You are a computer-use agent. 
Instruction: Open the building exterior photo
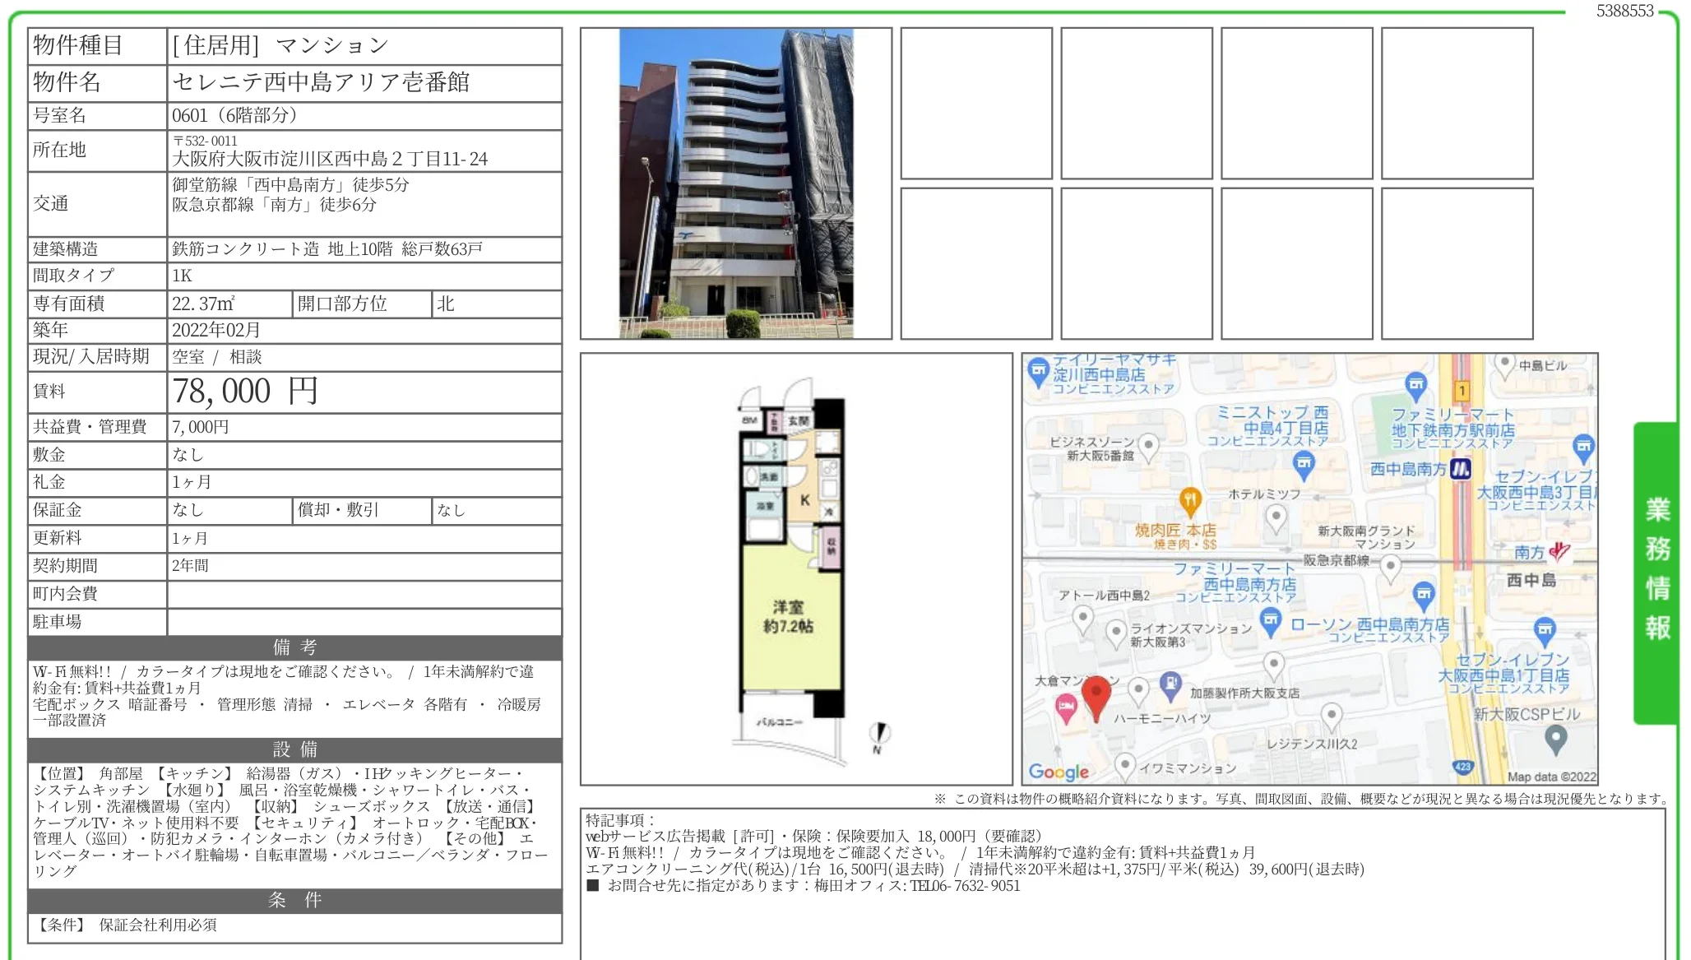tap(736, 183)
